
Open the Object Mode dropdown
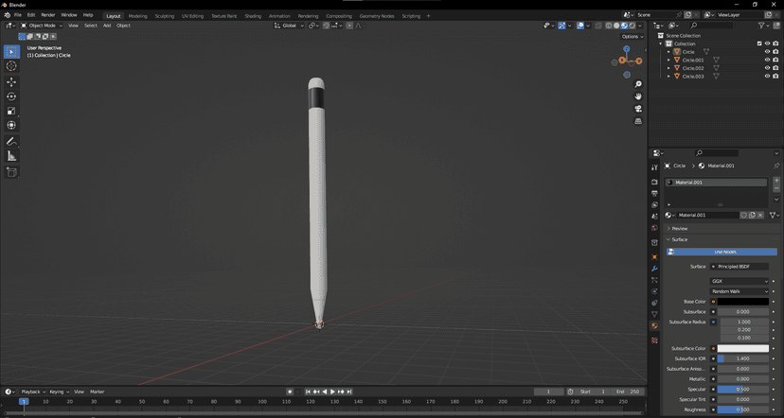(x=43, y=26)
